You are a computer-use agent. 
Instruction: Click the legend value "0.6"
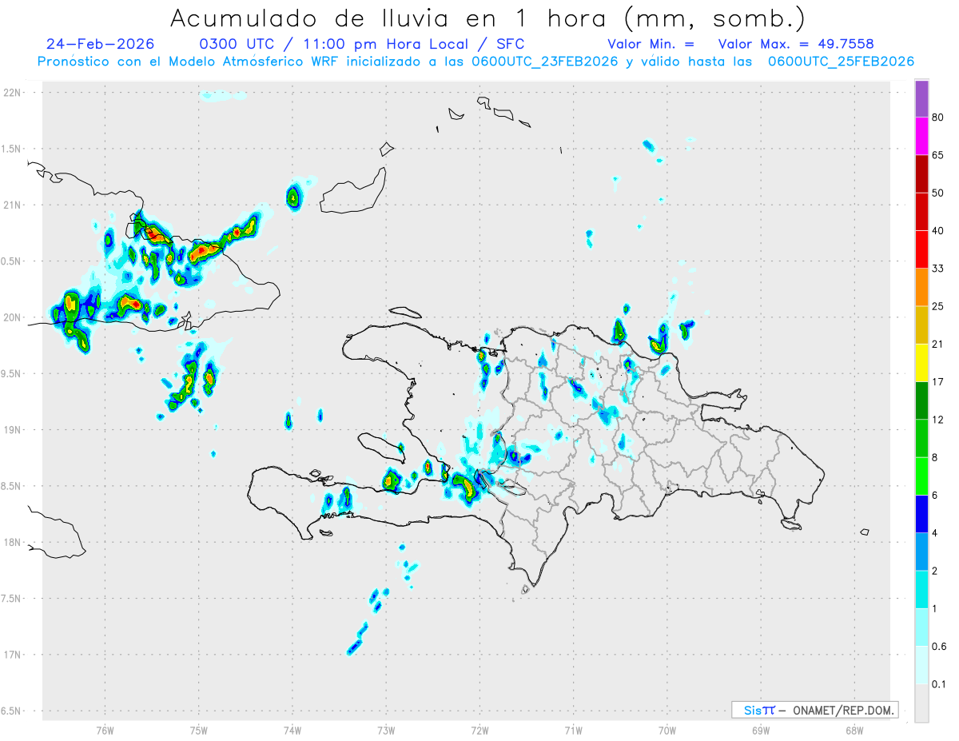(940, 646)
